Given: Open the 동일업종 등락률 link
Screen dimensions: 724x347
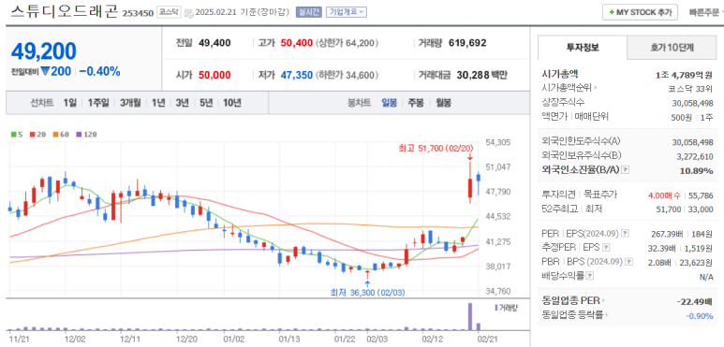Looking at the screenshot, I should coord(572,315).
